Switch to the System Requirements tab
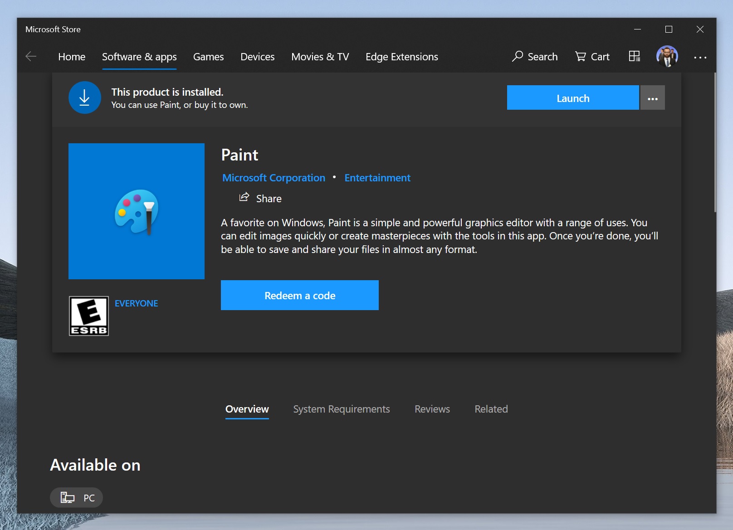 342,409
